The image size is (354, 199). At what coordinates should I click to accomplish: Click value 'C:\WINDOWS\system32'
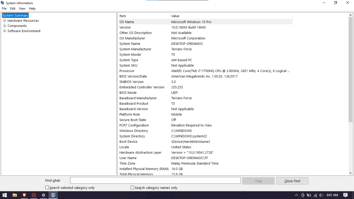coord(189,136)
